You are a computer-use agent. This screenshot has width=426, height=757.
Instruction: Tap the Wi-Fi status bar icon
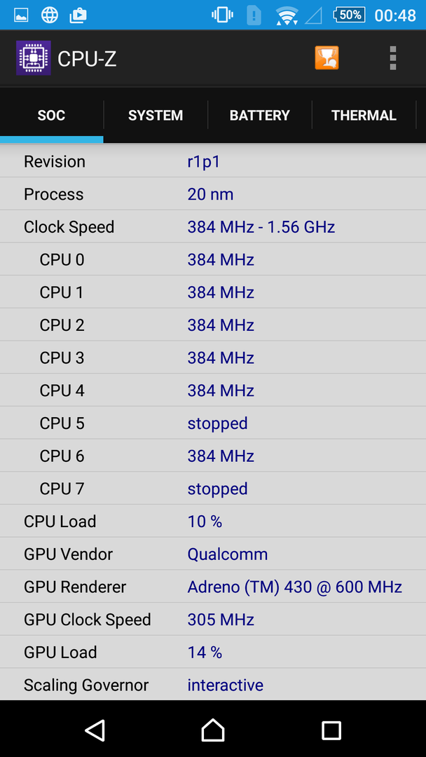point(287,15)
